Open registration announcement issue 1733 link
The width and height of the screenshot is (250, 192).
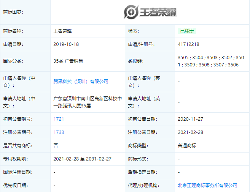pyautogui.click(x=59, y=132)
